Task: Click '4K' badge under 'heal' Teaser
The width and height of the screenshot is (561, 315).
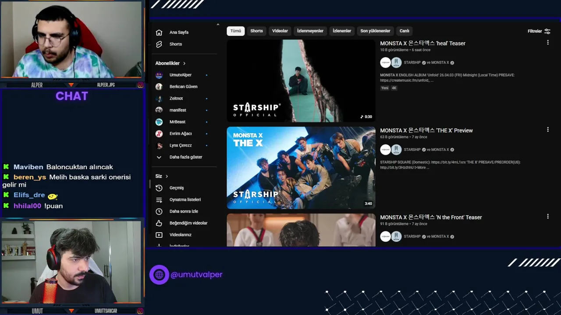Action: click(x=394, y=88)
